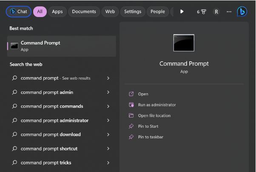Click the Open file location folder icon

click(131, 115)
